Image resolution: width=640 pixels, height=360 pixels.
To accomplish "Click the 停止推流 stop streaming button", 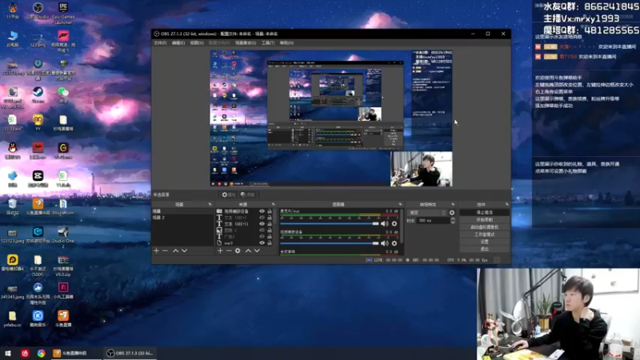I will (485, 213).
